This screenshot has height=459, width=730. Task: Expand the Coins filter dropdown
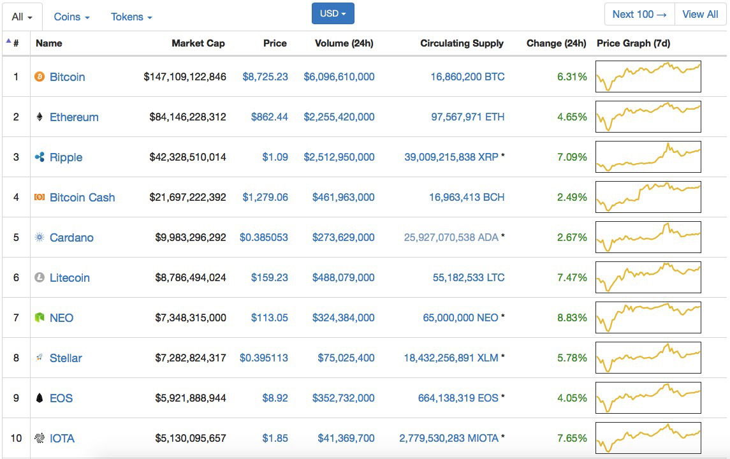click(x=71, y=17)
